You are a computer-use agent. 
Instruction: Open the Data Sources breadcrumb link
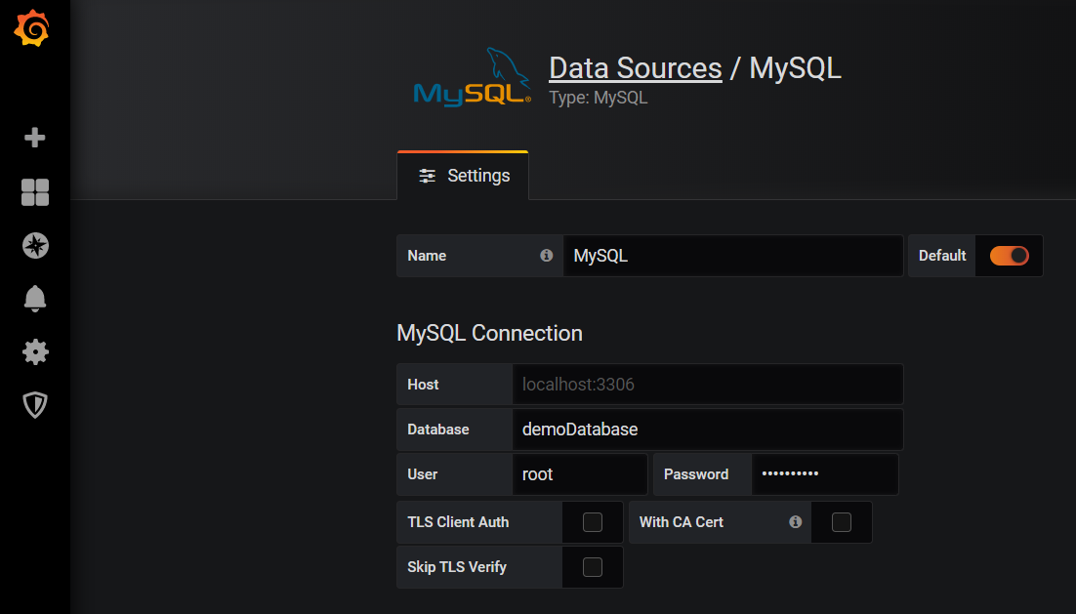tap(635, 67)
